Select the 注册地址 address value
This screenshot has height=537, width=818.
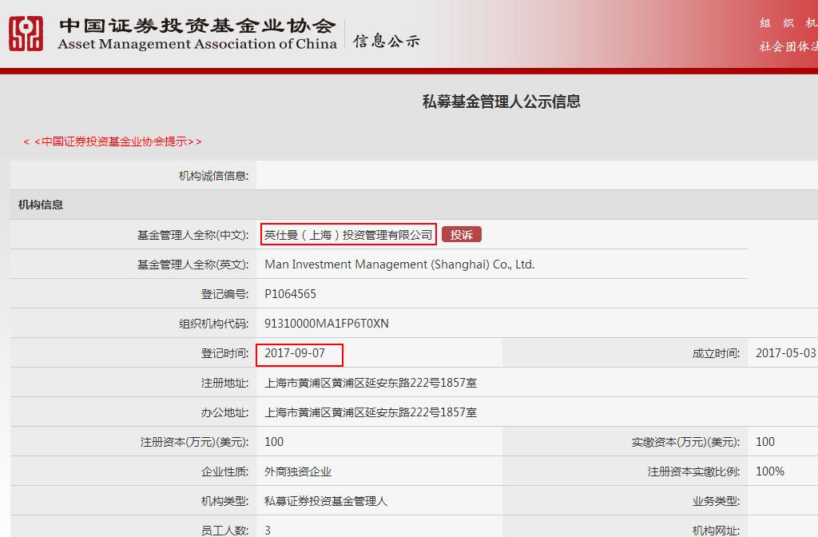(371, 383)
